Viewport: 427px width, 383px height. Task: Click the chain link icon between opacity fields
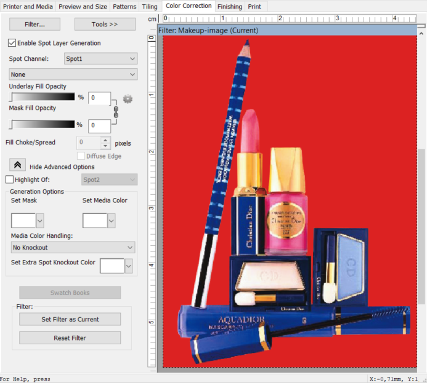point(114,113)
